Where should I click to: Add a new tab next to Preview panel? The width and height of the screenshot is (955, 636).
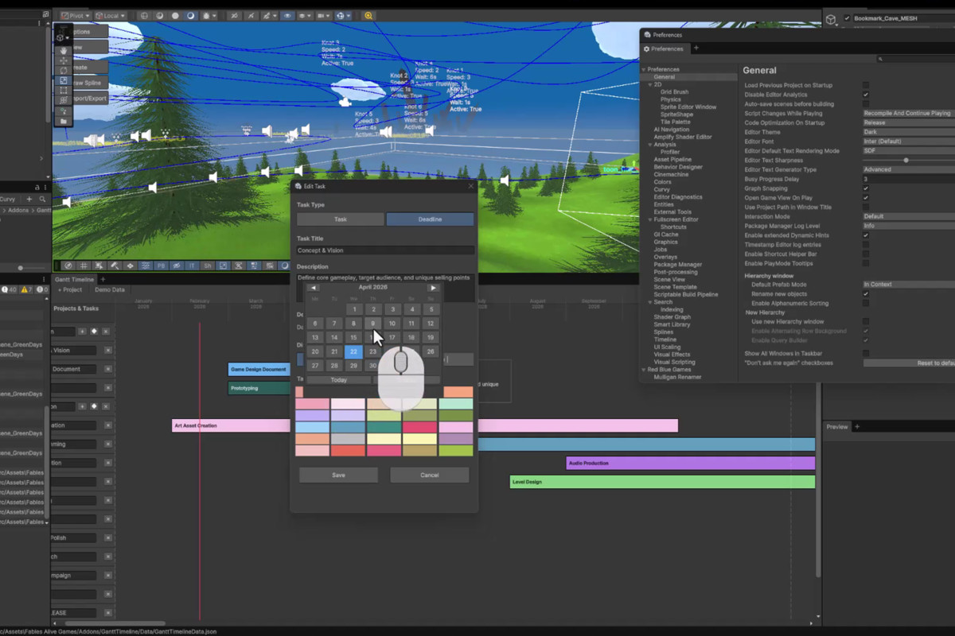[x=857, y=427]
